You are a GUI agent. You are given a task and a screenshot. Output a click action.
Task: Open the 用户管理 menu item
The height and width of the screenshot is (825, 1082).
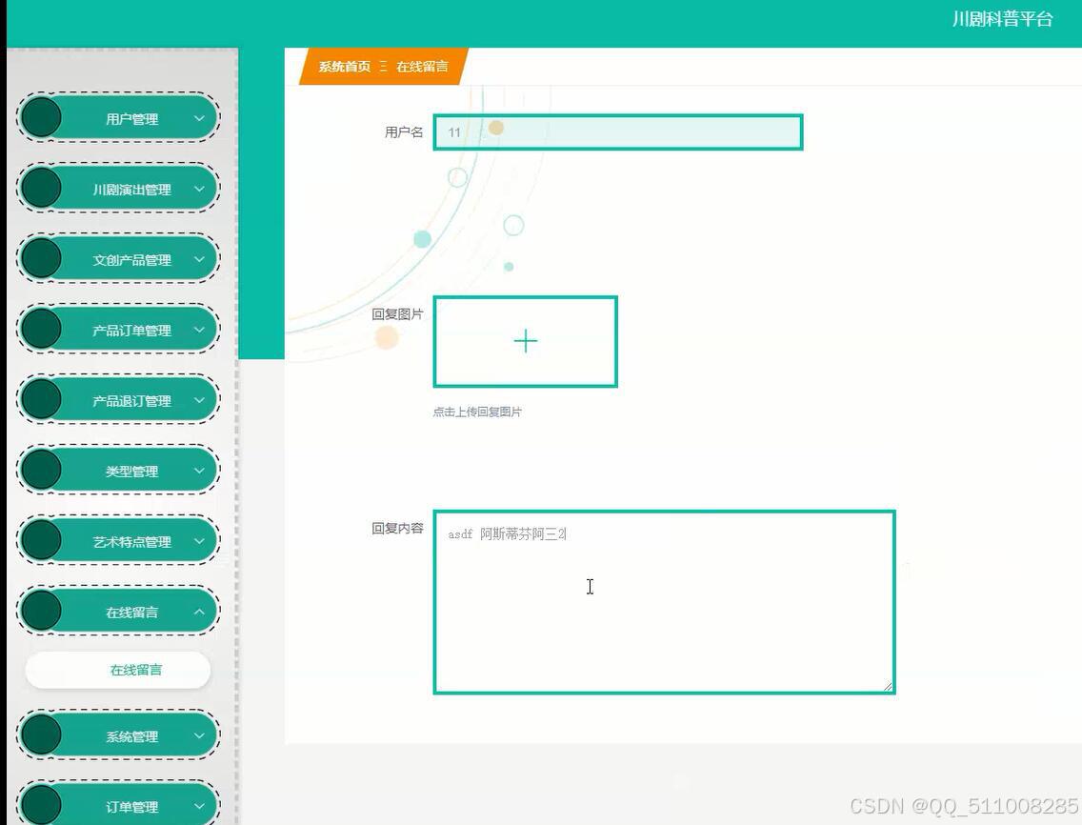[118, 118]
